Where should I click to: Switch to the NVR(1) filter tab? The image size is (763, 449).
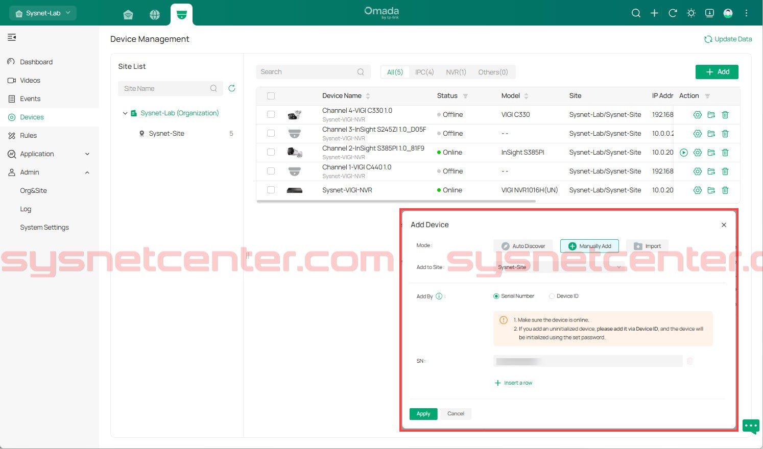[456, 72]
